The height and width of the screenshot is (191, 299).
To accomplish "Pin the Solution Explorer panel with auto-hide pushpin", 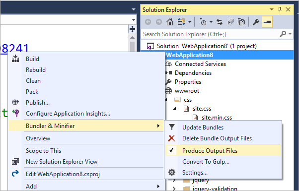I will point(280,9).
